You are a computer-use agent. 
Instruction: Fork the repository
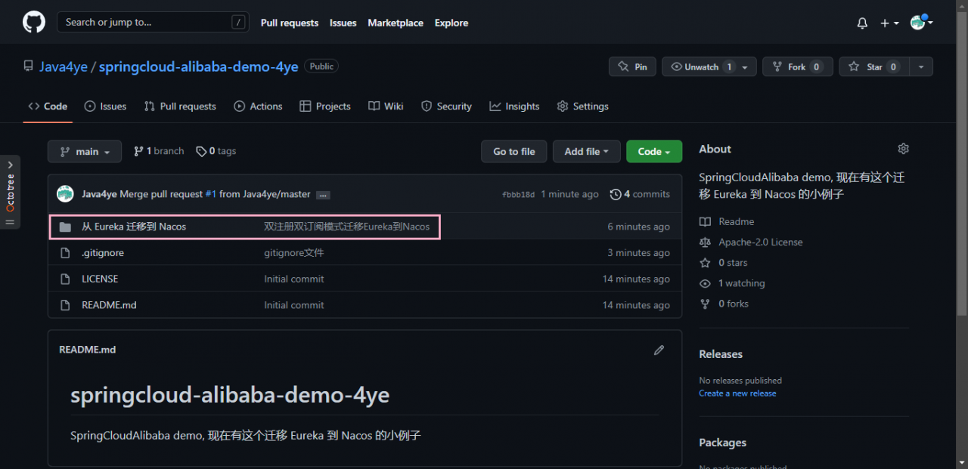click(797, 66)
